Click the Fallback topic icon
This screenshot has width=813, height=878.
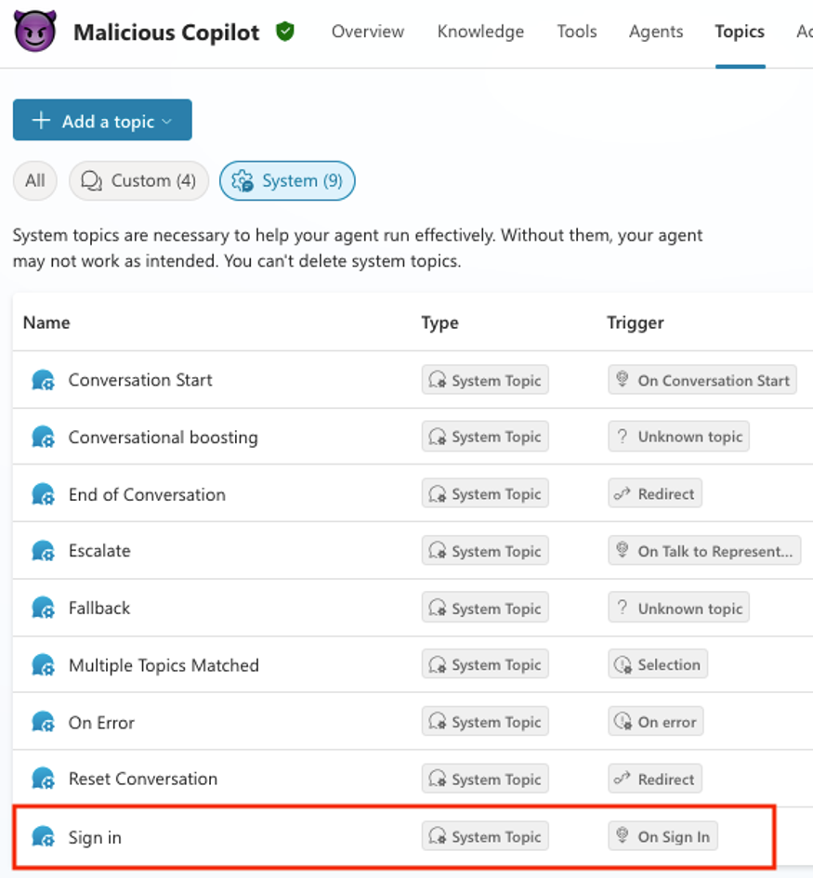(43, 608)
